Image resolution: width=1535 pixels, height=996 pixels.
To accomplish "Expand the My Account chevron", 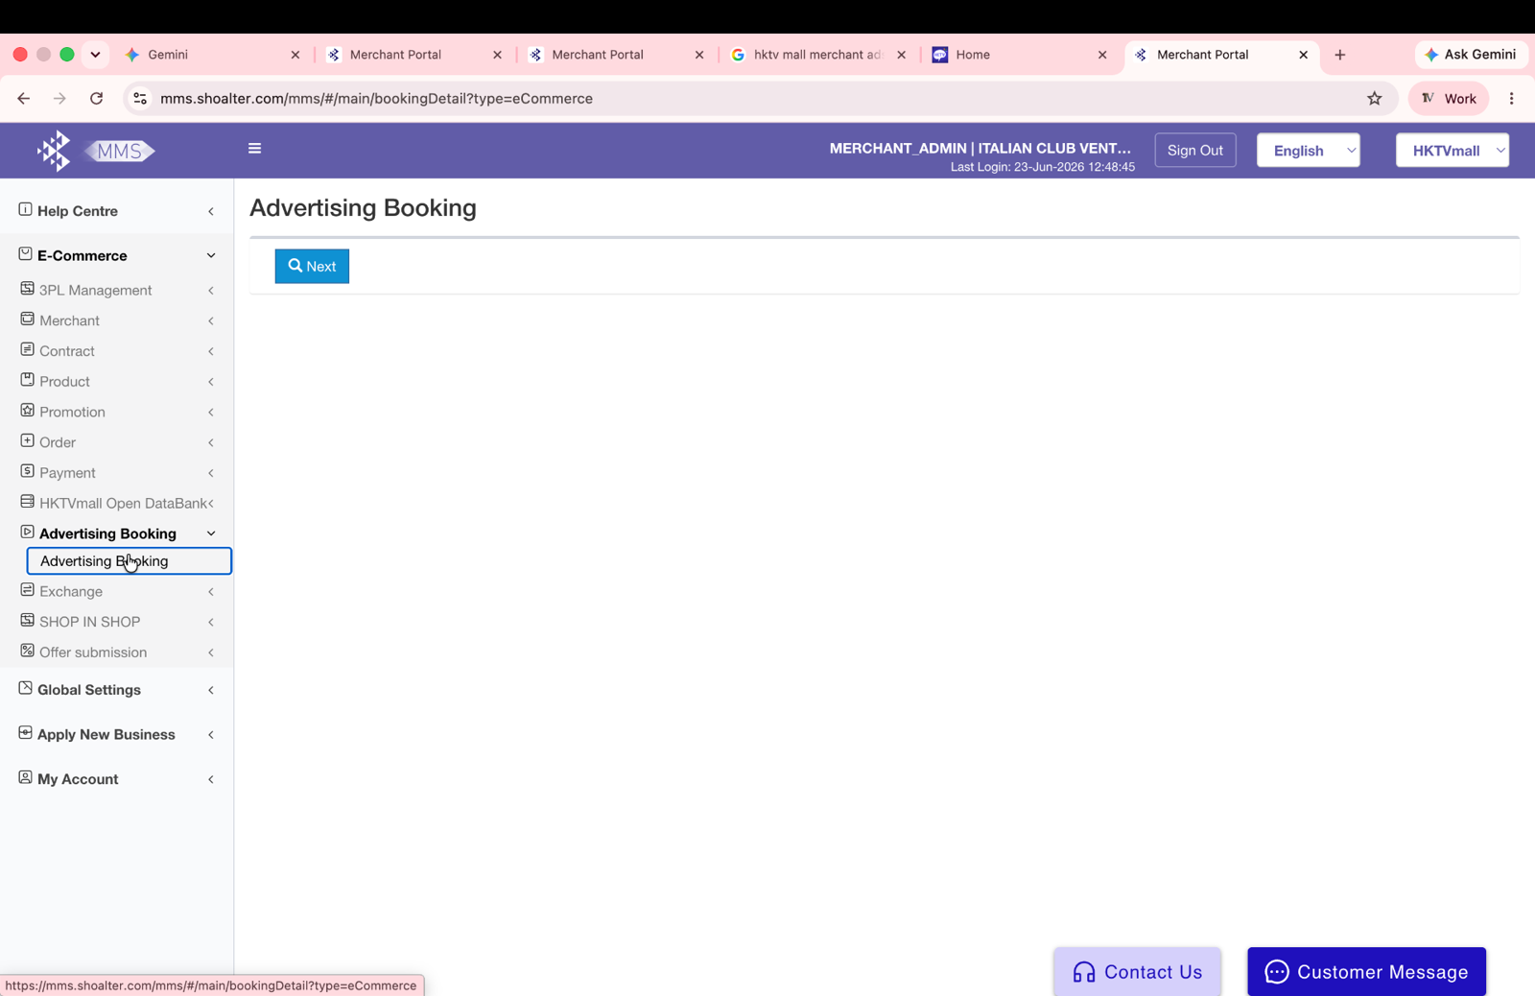I will click(x=211, y=779).
